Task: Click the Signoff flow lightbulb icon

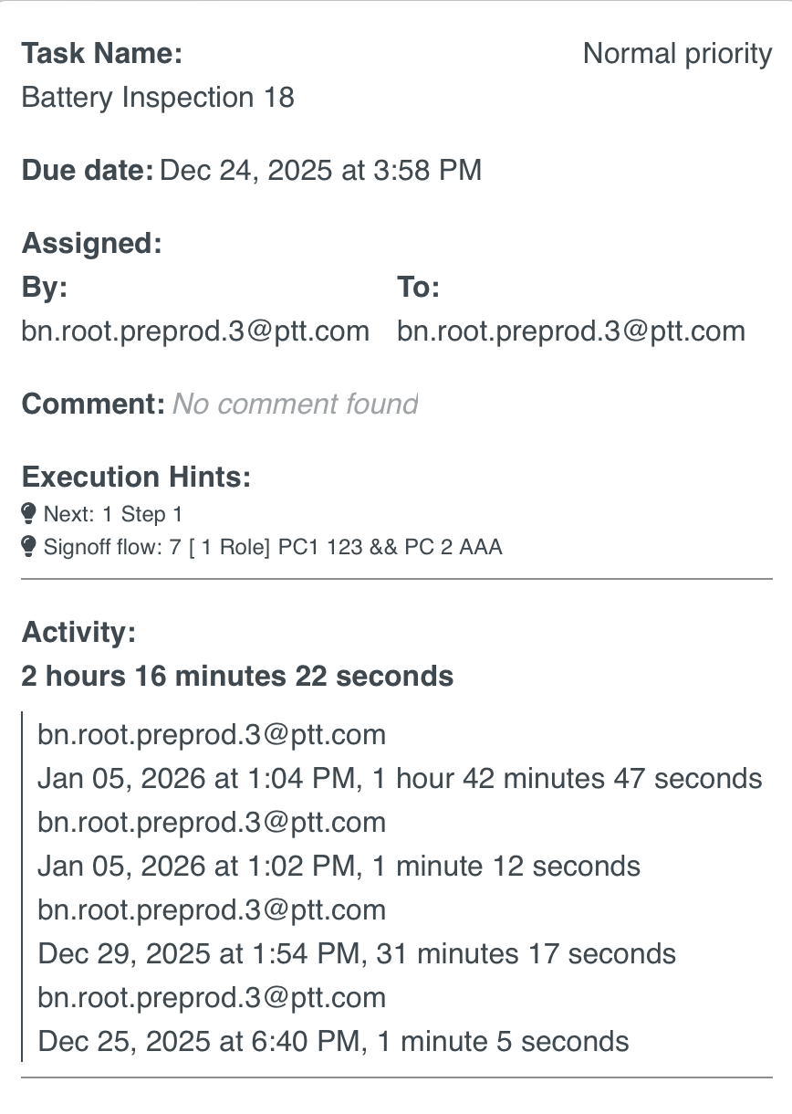Action: coord(28,546)
